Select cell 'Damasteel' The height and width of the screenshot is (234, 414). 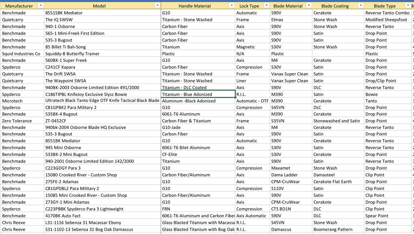[338, 175]
